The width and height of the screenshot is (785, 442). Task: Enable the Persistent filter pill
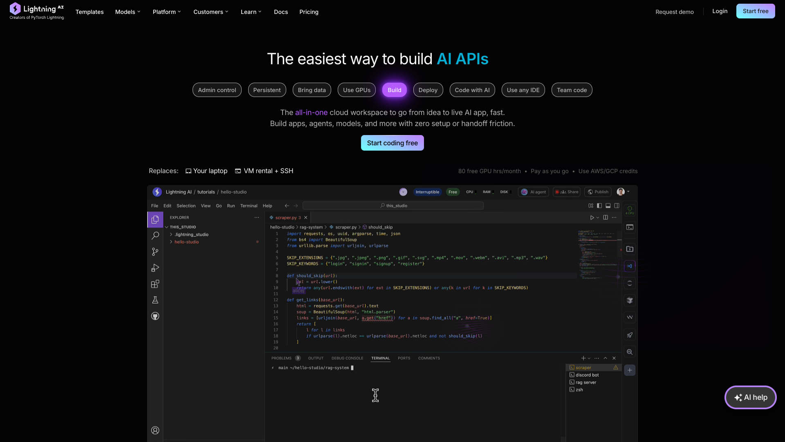pyautogui.click(x=267, y=90)
